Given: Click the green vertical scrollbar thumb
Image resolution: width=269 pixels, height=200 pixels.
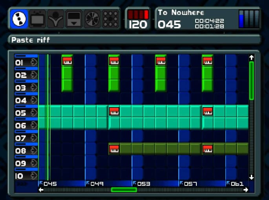Looking at the screenshot, I should pos(251,81).
